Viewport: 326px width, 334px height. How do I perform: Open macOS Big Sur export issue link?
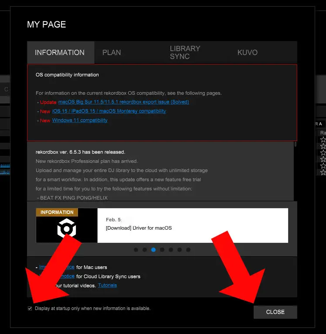pos(123,102)
